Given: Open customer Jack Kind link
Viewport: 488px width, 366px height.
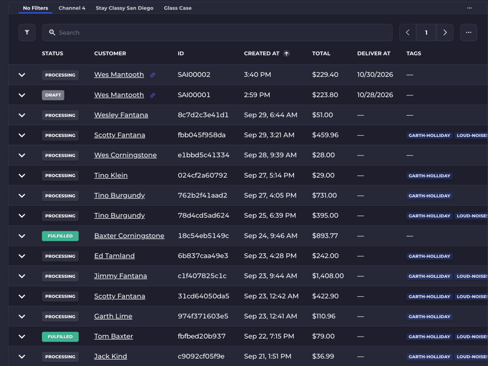Looking at the screenshot, I should [111, 357].
